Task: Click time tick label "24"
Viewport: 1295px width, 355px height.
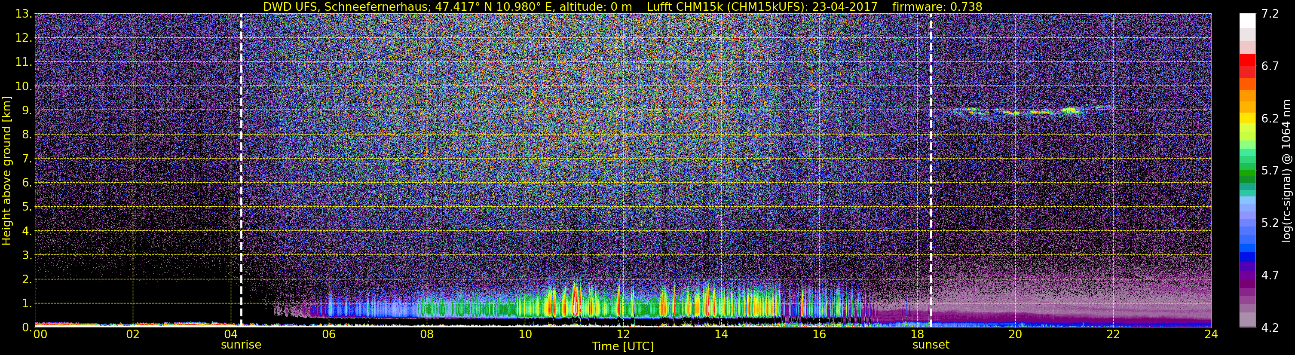Action: 1211,334
